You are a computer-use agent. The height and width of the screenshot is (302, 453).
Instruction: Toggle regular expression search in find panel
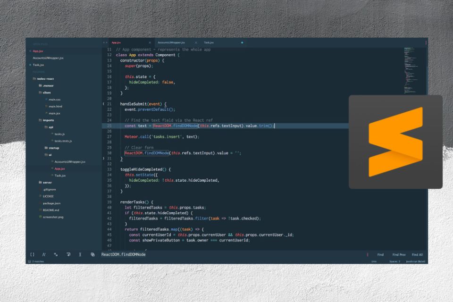pyautogui.click(x=32, y=255)
